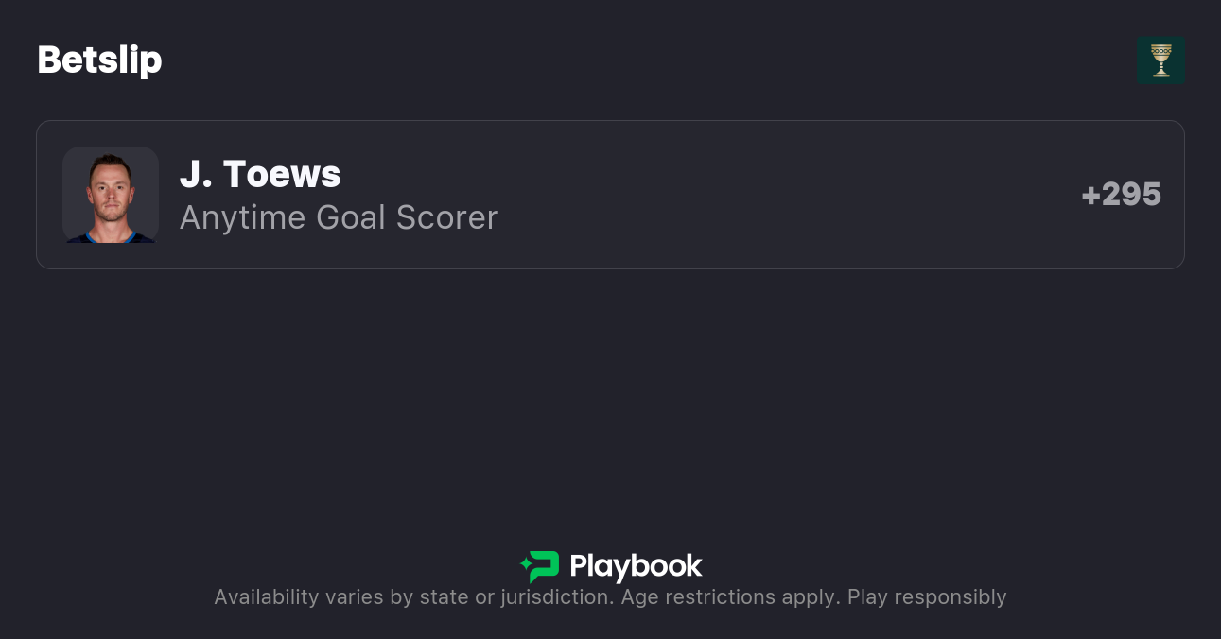The image size is (1221, 639).
Task: Click the +295 odds value
Action: pos(1122,194)
